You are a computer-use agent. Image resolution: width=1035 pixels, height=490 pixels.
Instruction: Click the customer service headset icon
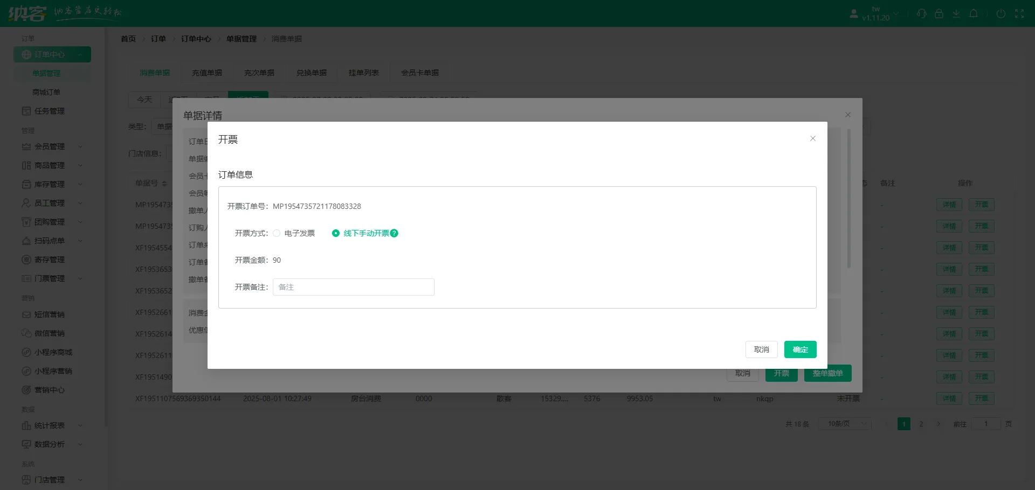tap(922, 14)
